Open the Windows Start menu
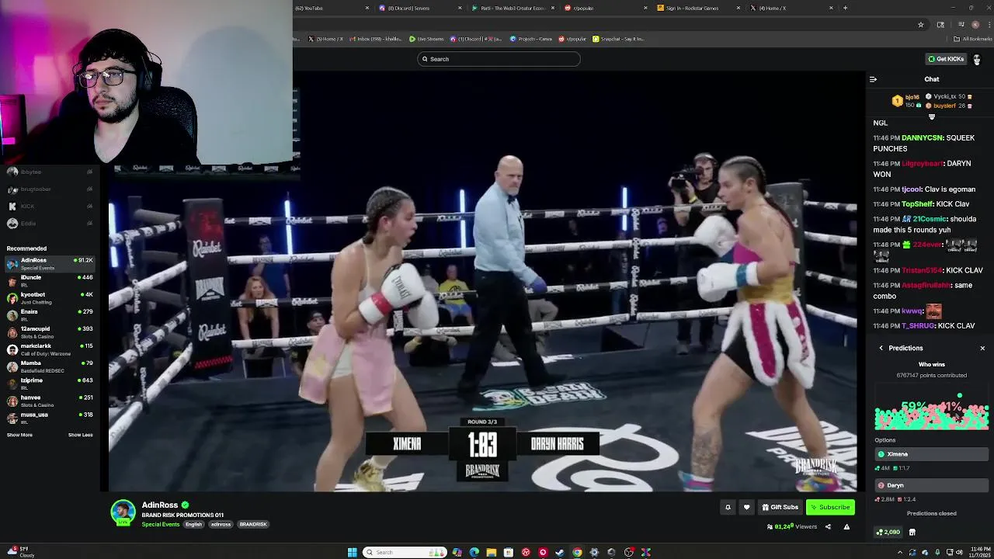Viewport: 994px width, 559px height. [x=352, y=552]
